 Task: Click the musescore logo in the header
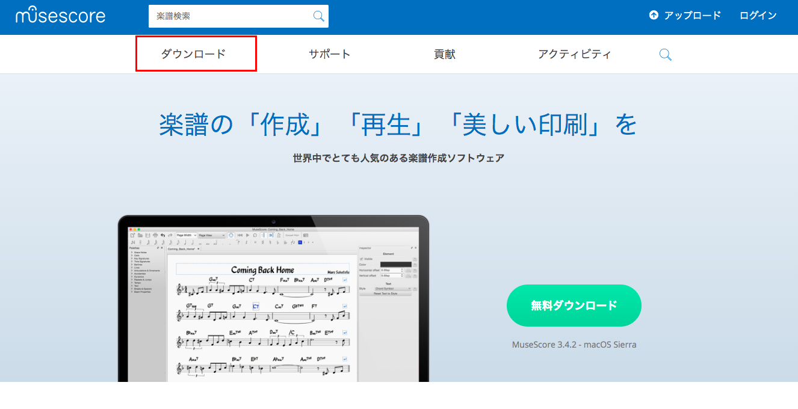point(60,16)
